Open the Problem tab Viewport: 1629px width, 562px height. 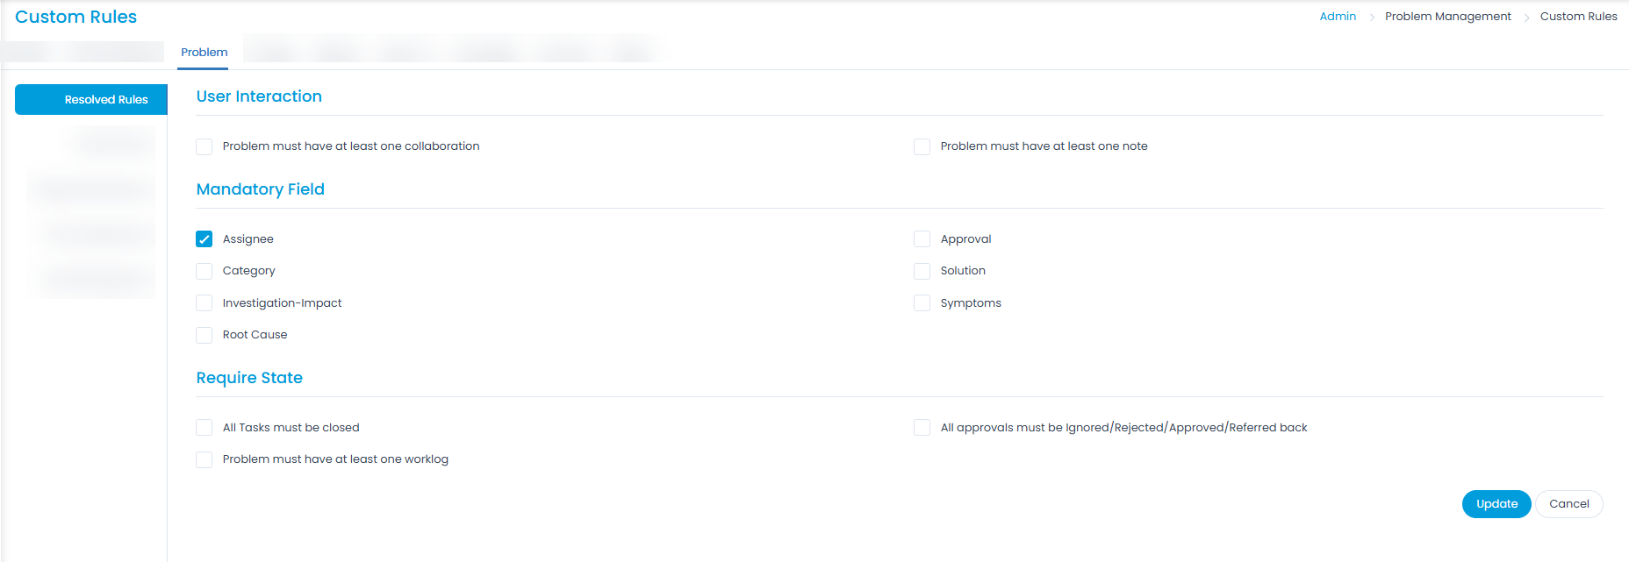204,53
